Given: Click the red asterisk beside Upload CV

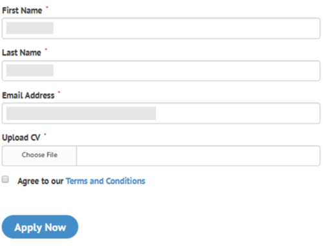Looking at the screenshot, I should click(45, 135).
